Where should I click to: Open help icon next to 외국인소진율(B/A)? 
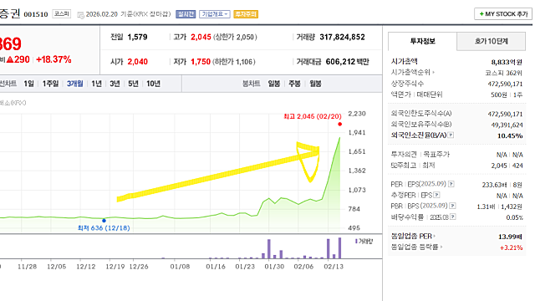(451, 135)
